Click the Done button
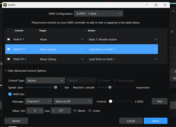Viewport: 176px width, 127px height. 155,121
